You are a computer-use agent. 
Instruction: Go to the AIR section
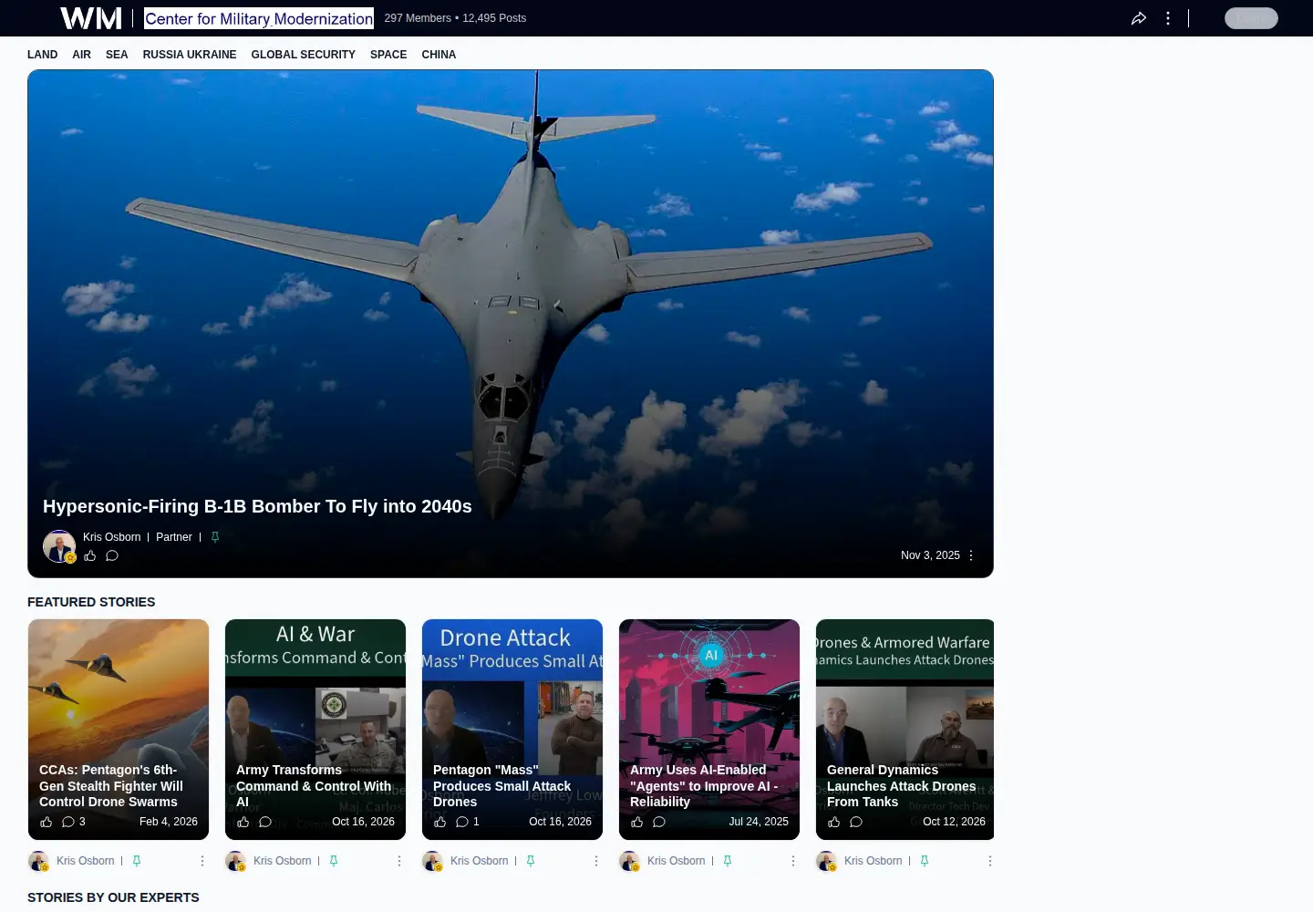click(82, 55)
